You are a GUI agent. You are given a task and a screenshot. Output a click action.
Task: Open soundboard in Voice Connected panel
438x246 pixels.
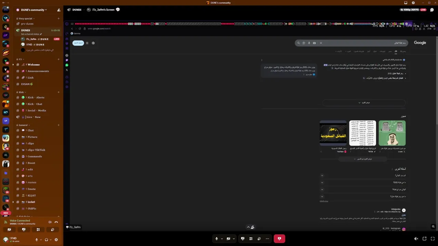[52, 230]
